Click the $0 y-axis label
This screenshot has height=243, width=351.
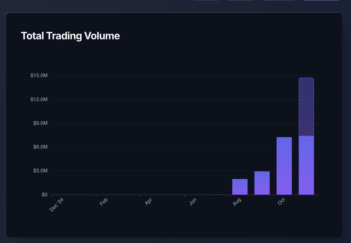click(x=44, y=195)
